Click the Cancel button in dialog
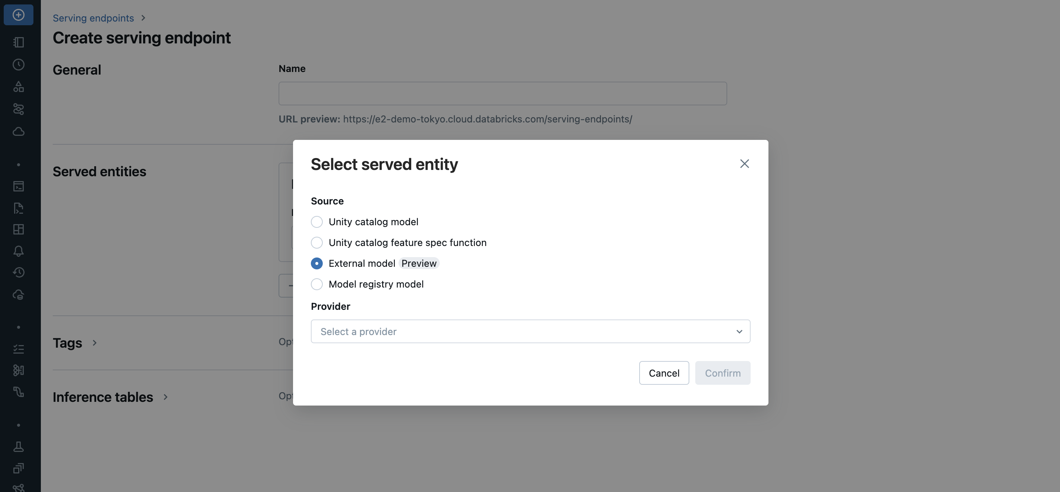 pos(664,373)
